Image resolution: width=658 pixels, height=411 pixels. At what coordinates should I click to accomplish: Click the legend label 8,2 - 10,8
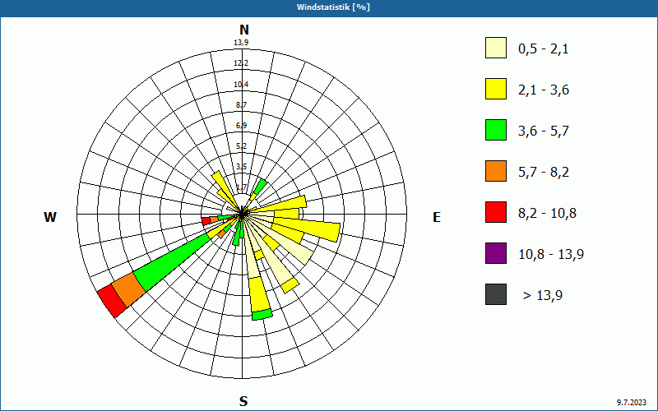(547, 214)
